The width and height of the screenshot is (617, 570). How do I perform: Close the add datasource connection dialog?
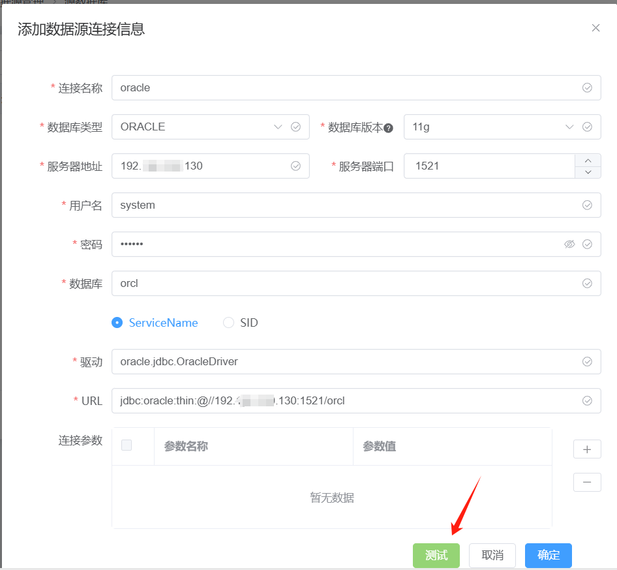(595, 28)
